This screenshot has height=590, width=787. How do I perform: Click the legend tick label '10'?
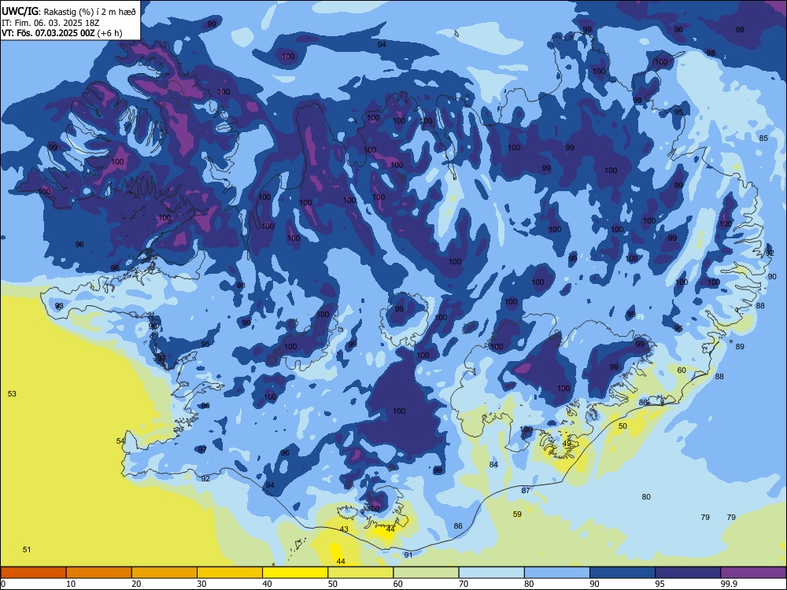click(x=71, y=584)
